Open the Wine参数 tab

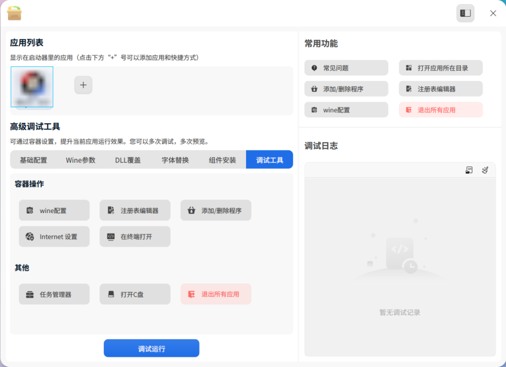[x=81, y=160]
